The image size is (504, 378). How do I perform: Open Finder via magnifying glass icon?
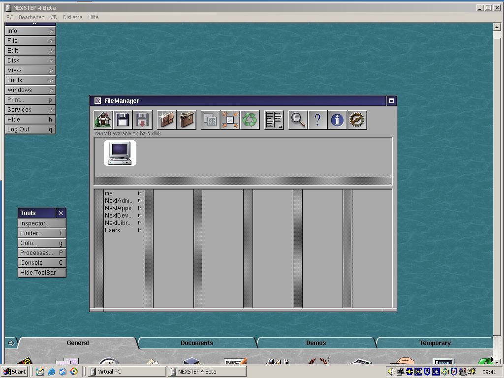(x=298, y=120)
